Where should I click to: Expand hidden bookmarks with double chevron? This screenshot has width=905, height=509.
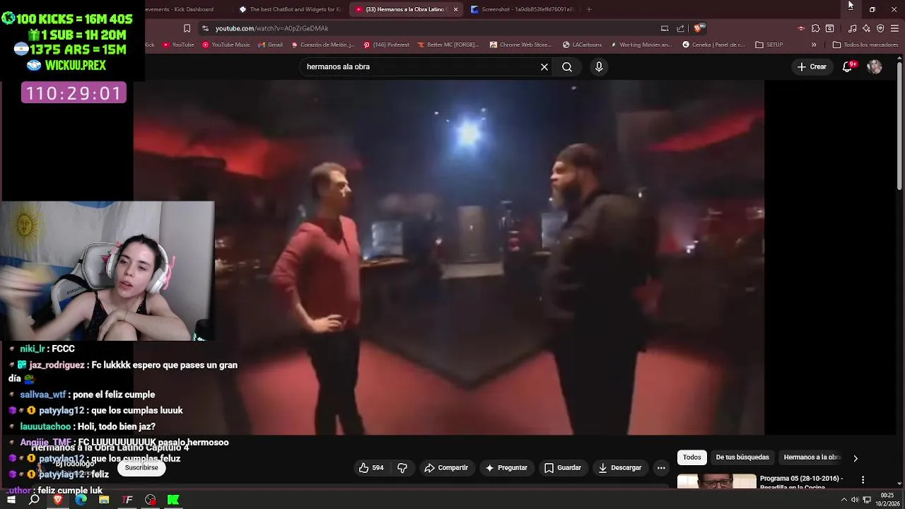point(814,45)
